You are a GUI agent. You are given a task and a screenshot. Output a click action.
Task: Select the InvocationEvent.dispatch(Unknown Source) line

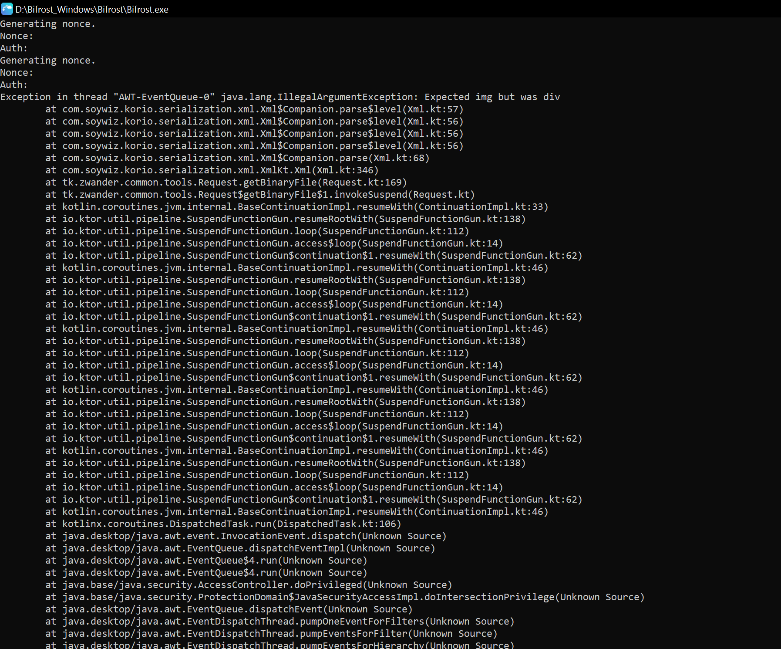[245, 536]
